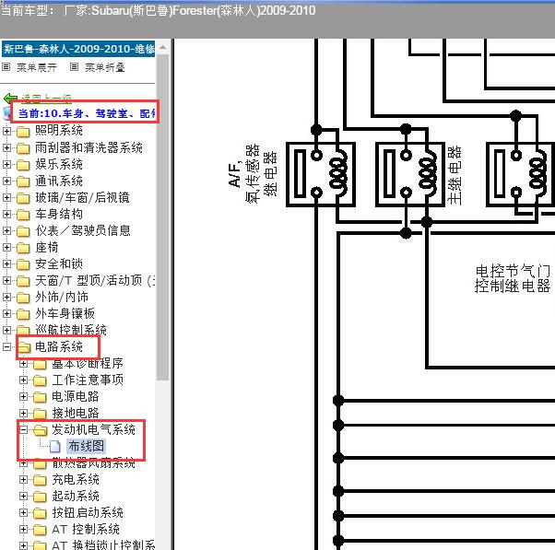Select 安全和锁 in the tree
The image size is (555, 550).
coord(59,263)
